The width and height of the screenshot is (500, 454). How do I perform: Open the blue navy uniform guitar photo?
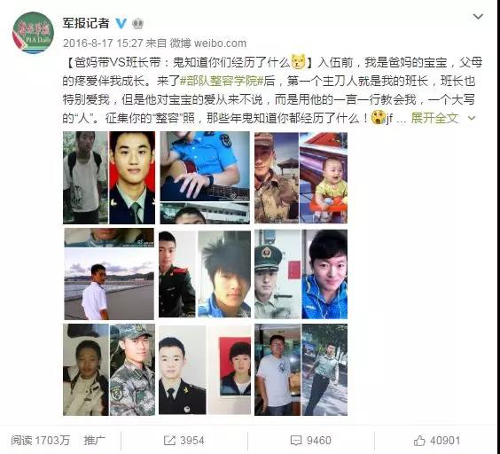(x=205, y=166)
